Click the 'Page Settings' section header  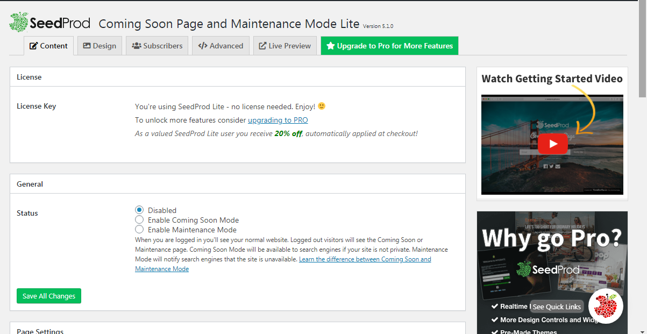(238, 328)
